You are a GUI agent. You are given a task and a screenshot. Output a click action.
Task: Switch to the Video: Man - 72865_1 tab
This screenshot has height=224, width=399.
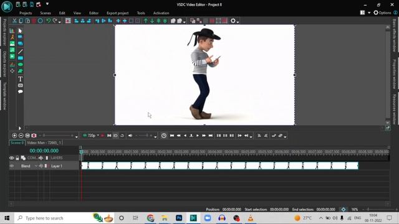pos(44,142)
